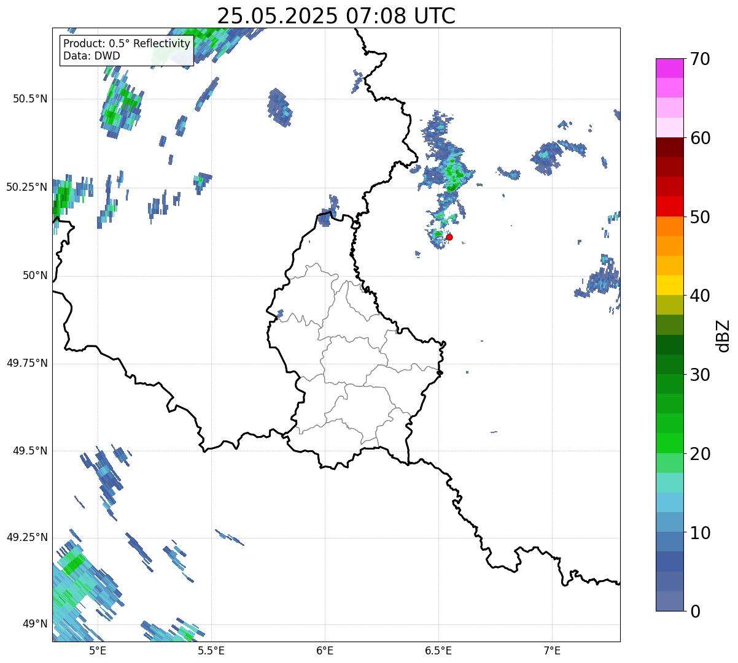Click the title text 25.05.2025 07:08 UTC

point(336,15)
